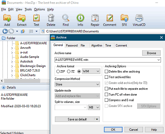
Task: Open archive name dropdown arrow
Action: pos(158,60)
